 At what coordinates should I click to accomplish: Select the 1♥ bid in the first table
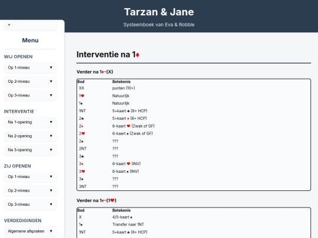coord(81,96)
